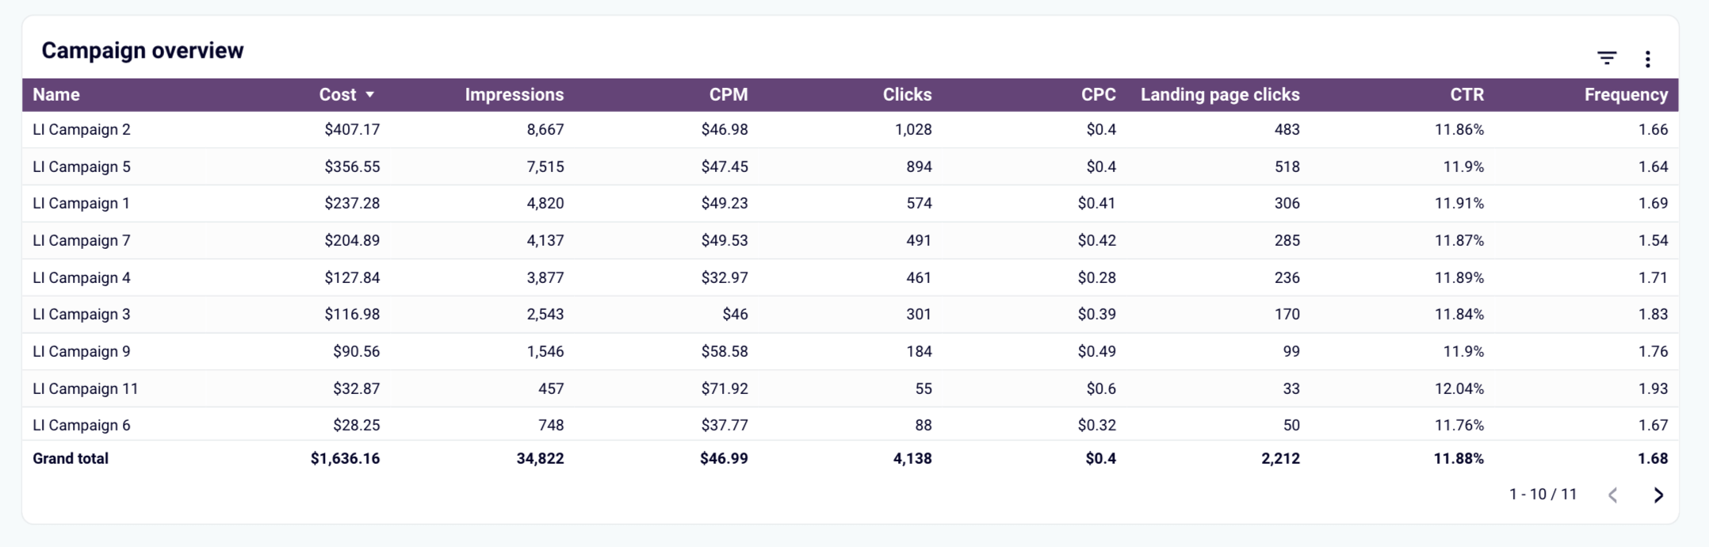Go to previous page of results
Image resolution: width=1709 pixels, height=547 pixels.
click(1612, 495)
